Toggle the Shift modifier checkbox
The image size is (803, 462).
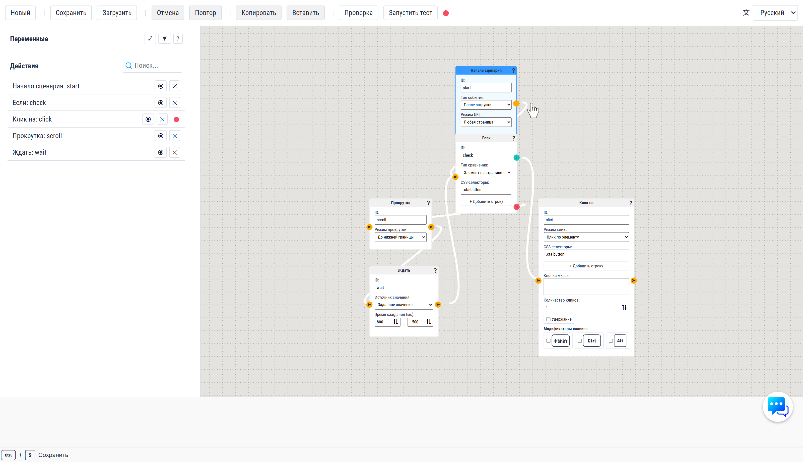[x=548, y=341]
